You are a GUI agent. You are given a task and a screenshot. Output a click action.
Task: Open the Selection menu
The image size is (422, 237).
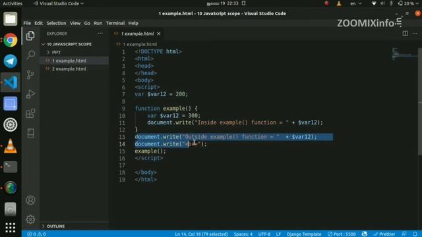(x=56, y=23)
